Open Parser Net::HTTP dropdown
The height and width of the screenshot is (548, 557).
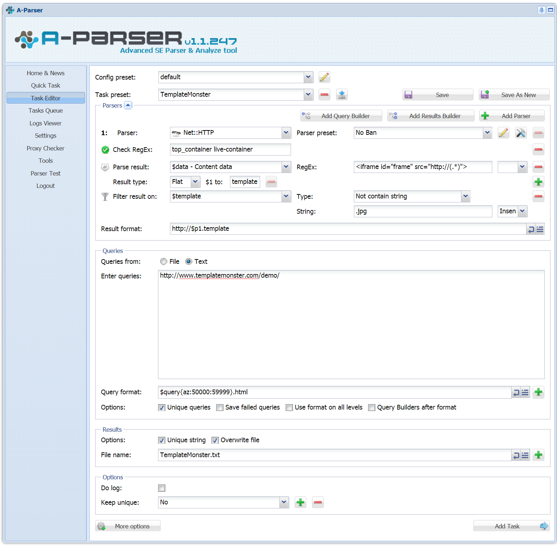pyautogui.click(x=286, y=133)
